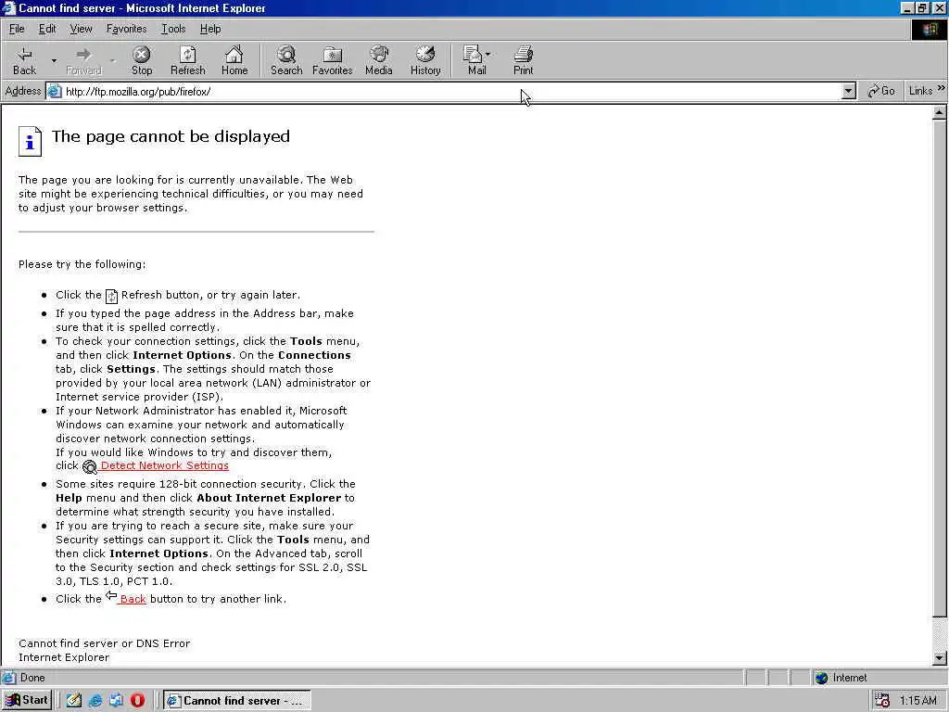Click the first Quick Launch icon beside Start
949x712 pixels.
pos(74,700)
